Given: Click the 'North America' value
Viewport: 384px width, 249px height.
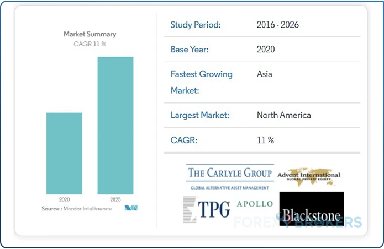Looking at the screenshot, I should click(x=284, y=115).
